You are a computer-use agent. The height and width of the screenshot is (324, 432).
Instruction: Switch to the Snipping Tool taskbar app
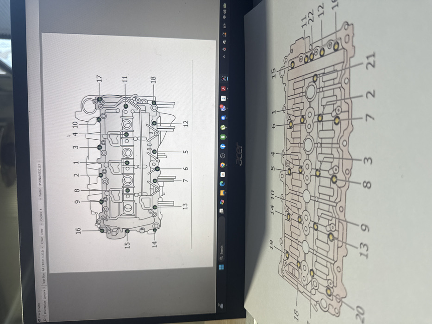[x=224, y=79]
